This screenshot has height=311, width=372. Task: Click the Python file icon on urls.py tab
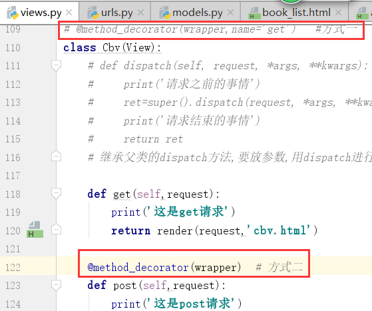point(93,13)
